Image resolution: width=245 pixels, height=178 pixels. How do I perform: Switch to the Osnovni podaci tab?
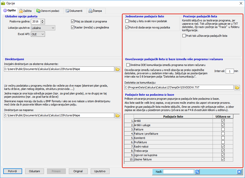coord(48,11)
